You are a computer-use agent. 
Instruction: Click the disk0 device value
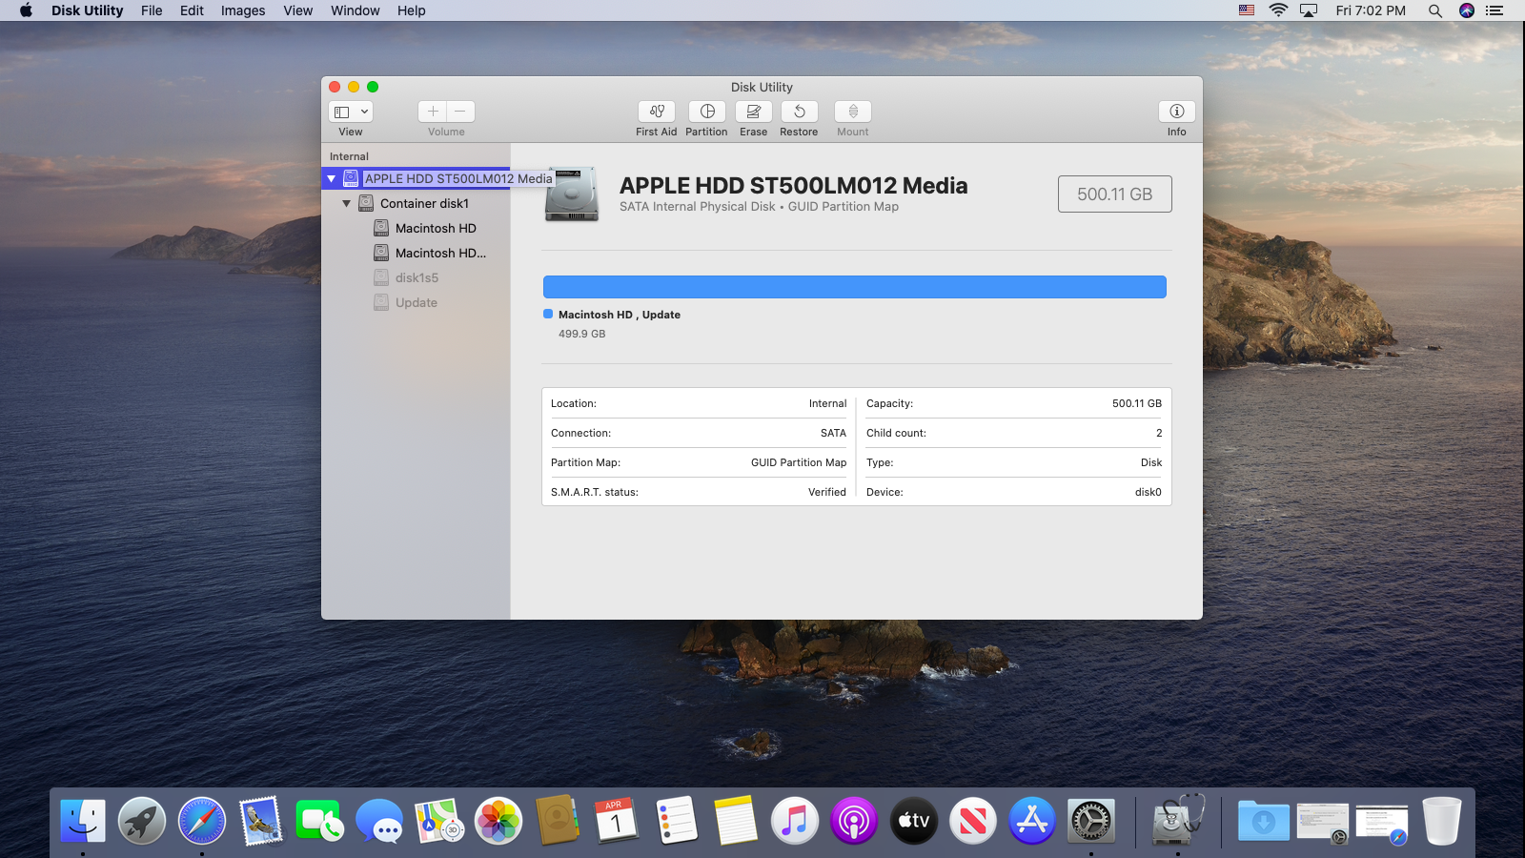1149,492
